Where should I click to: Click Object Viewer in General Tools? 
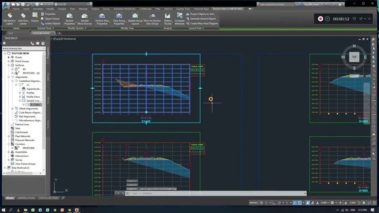coord(50,18)
